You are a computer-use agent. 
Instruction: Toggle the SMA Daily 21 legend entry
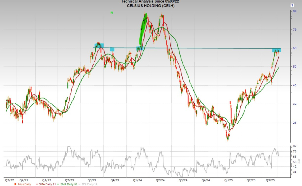pyautogui.click(x=46, y=184)
